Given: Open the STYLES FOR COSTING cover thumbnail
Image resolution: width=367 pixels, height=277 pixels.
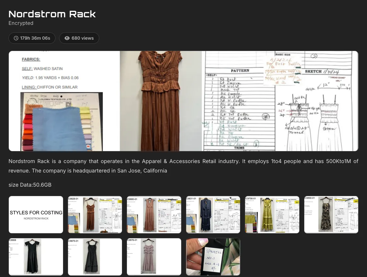Looking at the screenshot, I should 36,214.
